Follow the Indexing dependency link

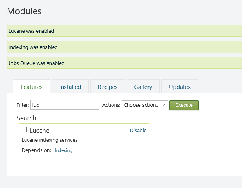point(63,150)
